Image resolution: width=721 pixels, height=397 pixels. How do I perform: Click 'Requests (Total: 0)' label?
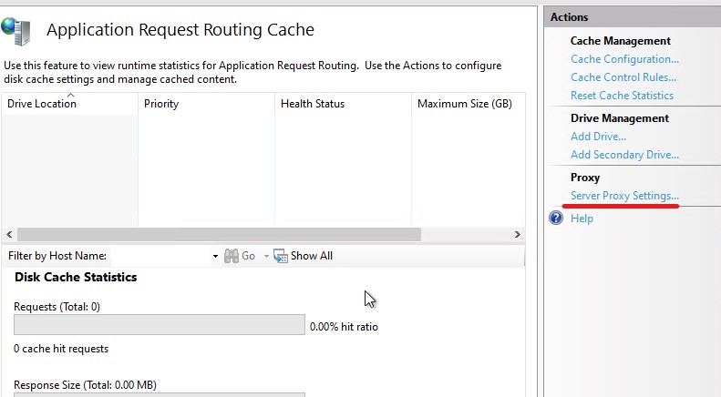(57, 307)
